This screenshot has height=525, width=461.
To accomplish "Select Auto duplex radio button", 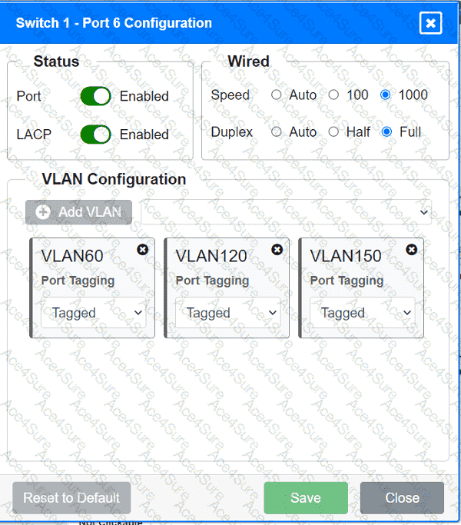I will coord(277,132).
